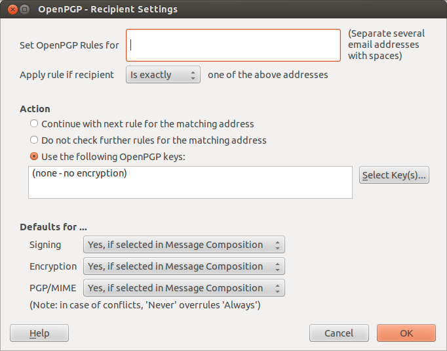Open the Encryption defaults dropdown
This screenshot has width=447, height=351.
tap(184, 266)
